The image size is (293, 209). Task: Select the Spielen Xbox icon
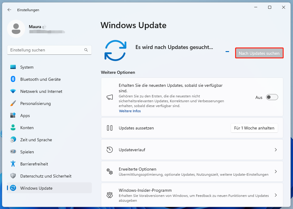13,152
